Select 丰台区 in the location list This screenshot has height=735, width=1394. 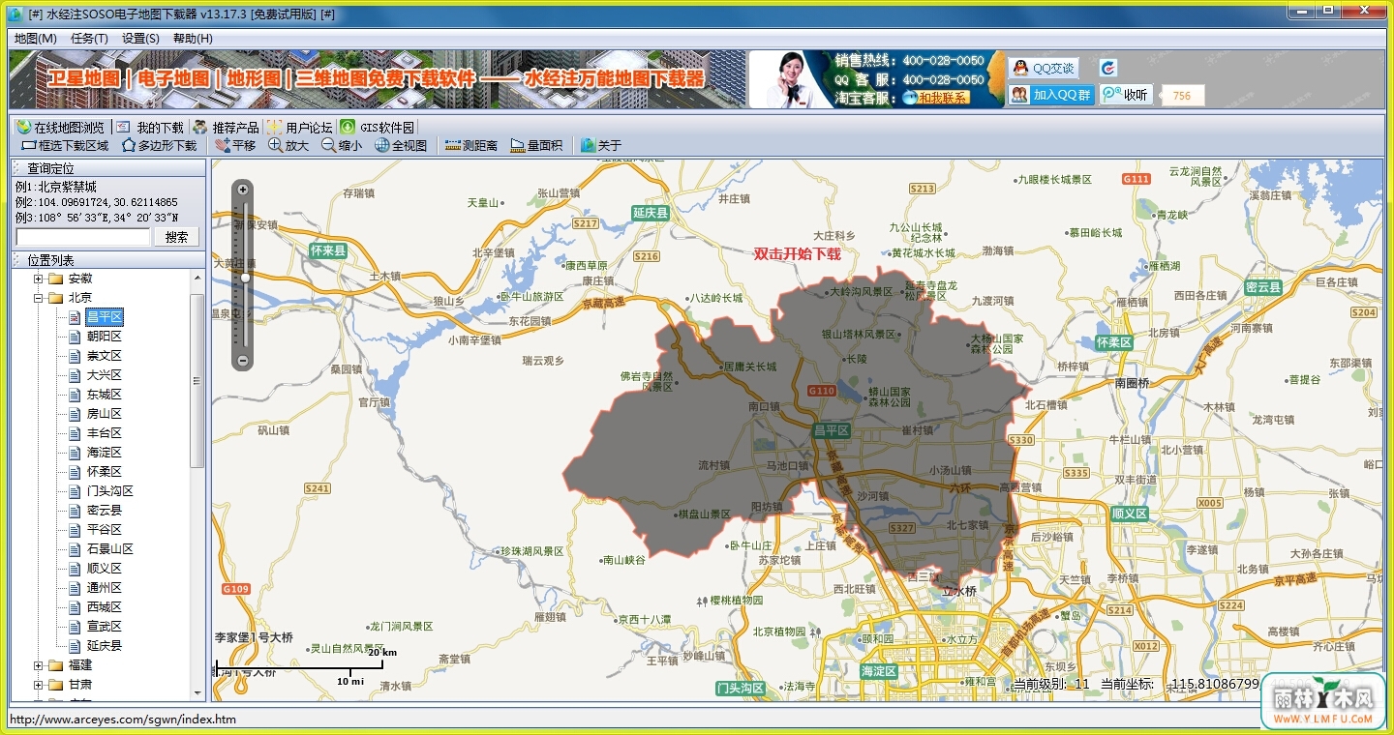pyautogui.click(x=105, y=433)
